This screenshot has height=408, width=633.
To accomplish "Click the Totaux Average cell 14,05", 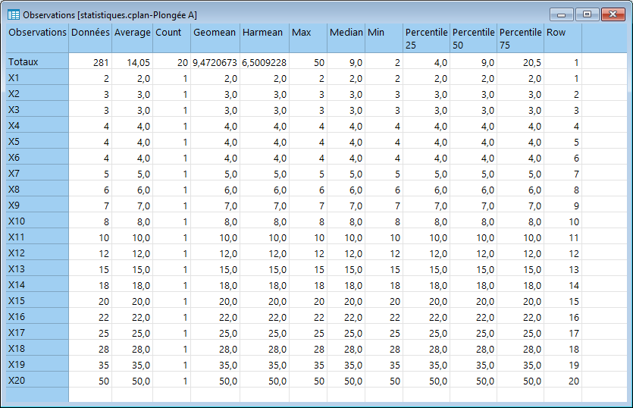I will click(x=133, y=62).
